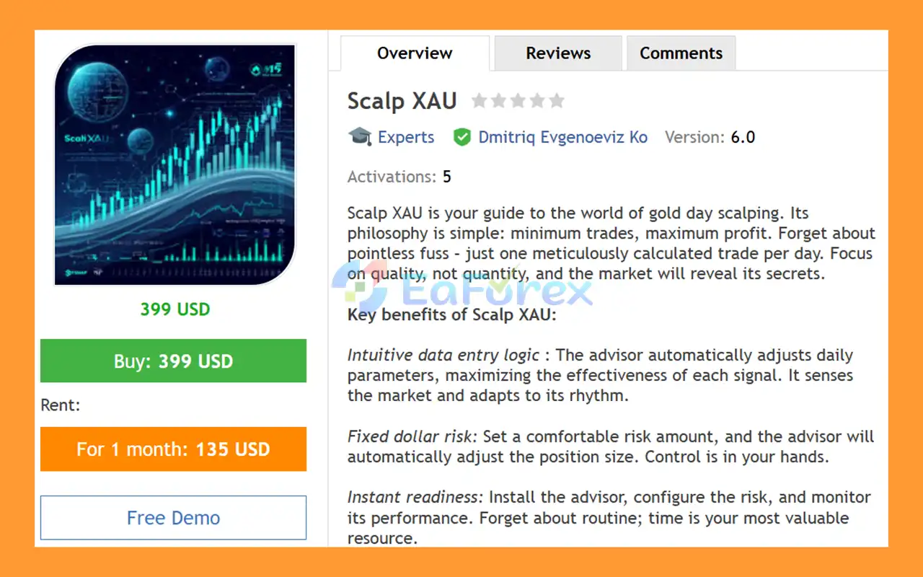
Task: Click the Version 6.0 label
Action: click(710, 137)
